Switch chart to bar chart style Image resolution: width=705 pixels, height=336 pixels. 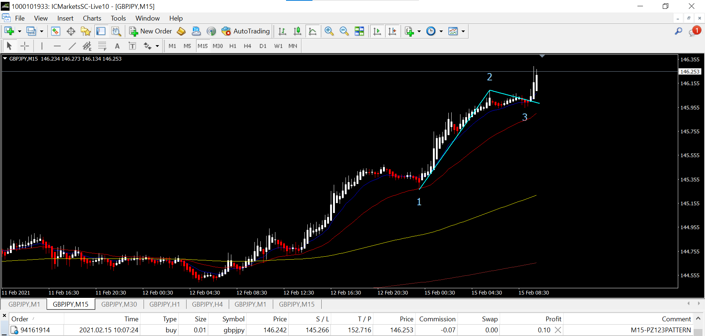(282, 31)
